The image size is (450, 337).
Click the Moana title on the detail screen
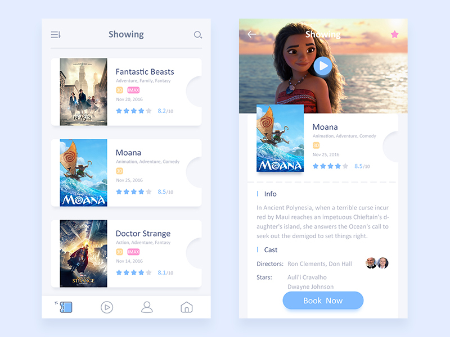325,127
